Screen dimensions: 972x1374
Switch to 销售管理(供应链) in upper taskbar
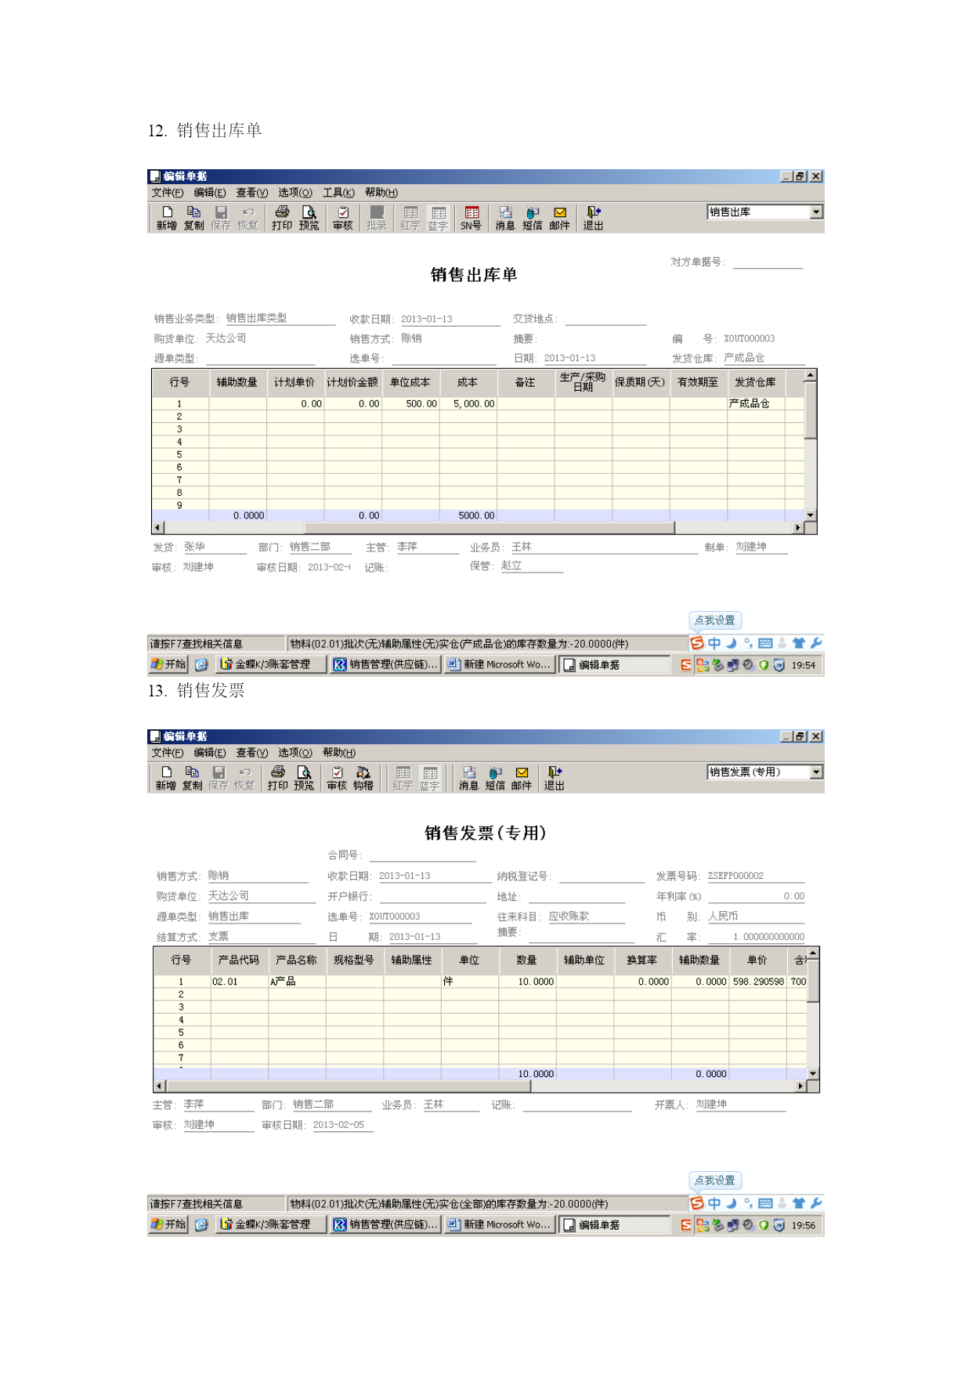coord(385,664)
